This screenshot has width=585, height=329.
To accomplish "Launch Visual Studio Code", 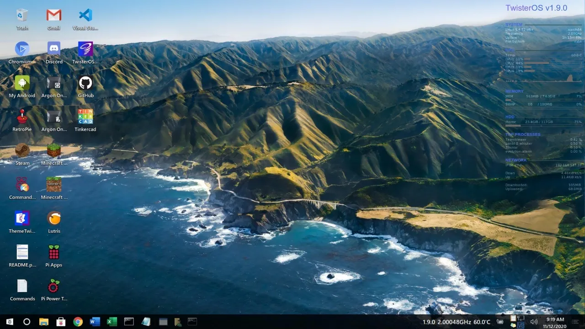I will coord(85,15).
